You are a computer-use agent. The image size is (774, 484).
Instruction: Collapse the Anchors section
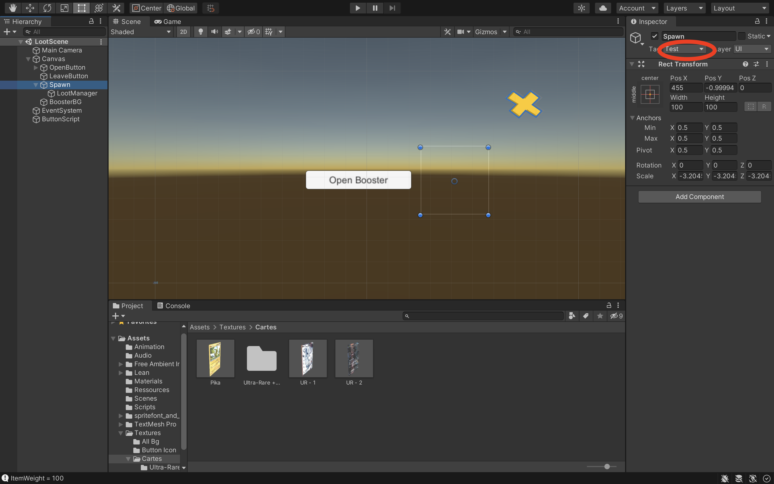(x=632, y=118)
